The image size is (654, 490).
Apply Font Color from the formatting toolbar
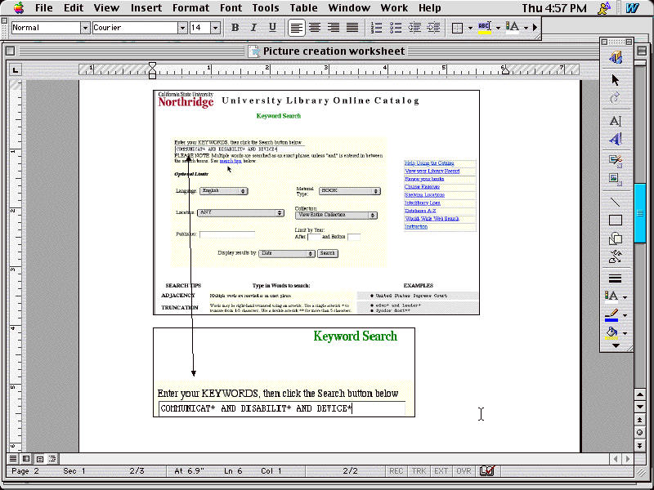point(513,28)
